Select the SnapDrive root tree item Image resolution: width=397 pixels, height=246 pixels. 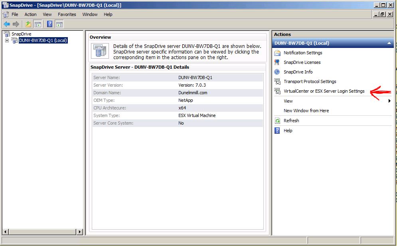pyautogui.click(x=21, y=34)
